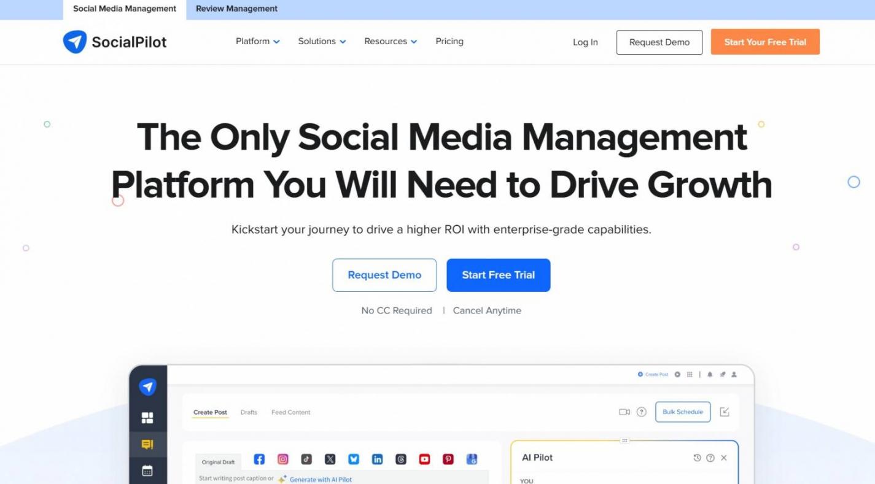875x484 pixels.
Task: Select the X (Twitter) icon in the composer
Action: 330,459
